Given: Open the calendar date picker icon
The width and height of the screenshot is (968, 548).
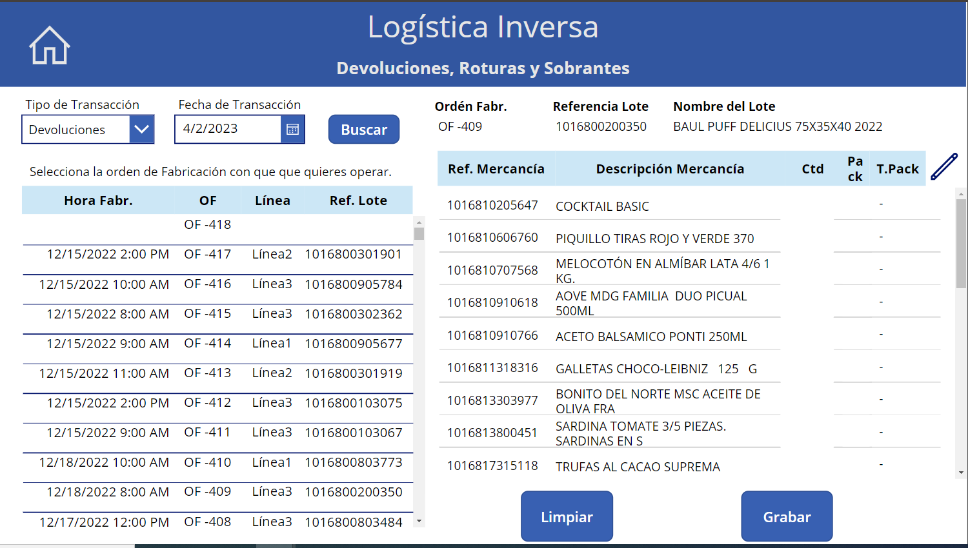Looking at the screenshot, I should pyautogui.click(x=292, y=130).
